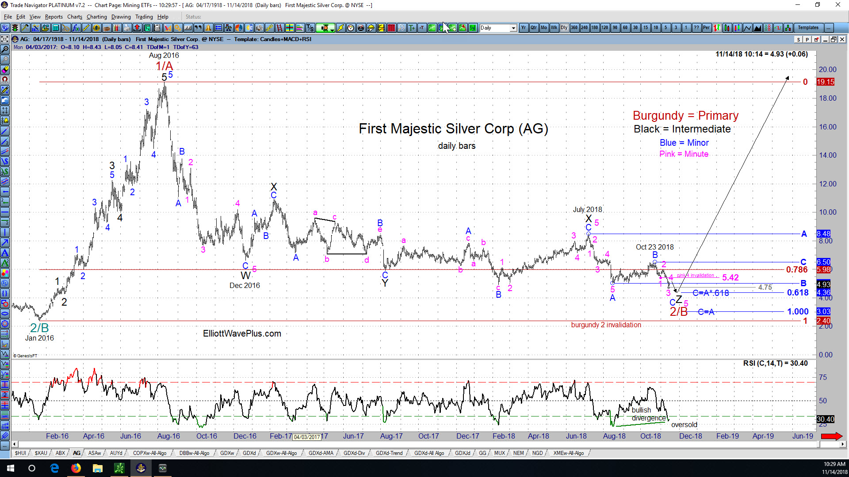The width and height of the screenshot is (849, 477).
Task: Open Firefox from taskbar
Action: click(x=76, y=468)
